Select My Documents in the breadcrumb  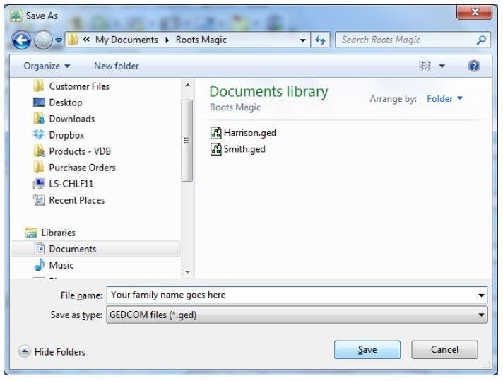click(126, 40)
